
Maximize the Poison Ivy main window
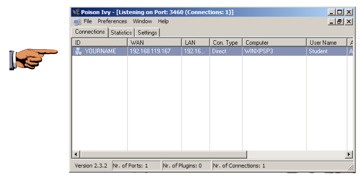pos(340,12)
